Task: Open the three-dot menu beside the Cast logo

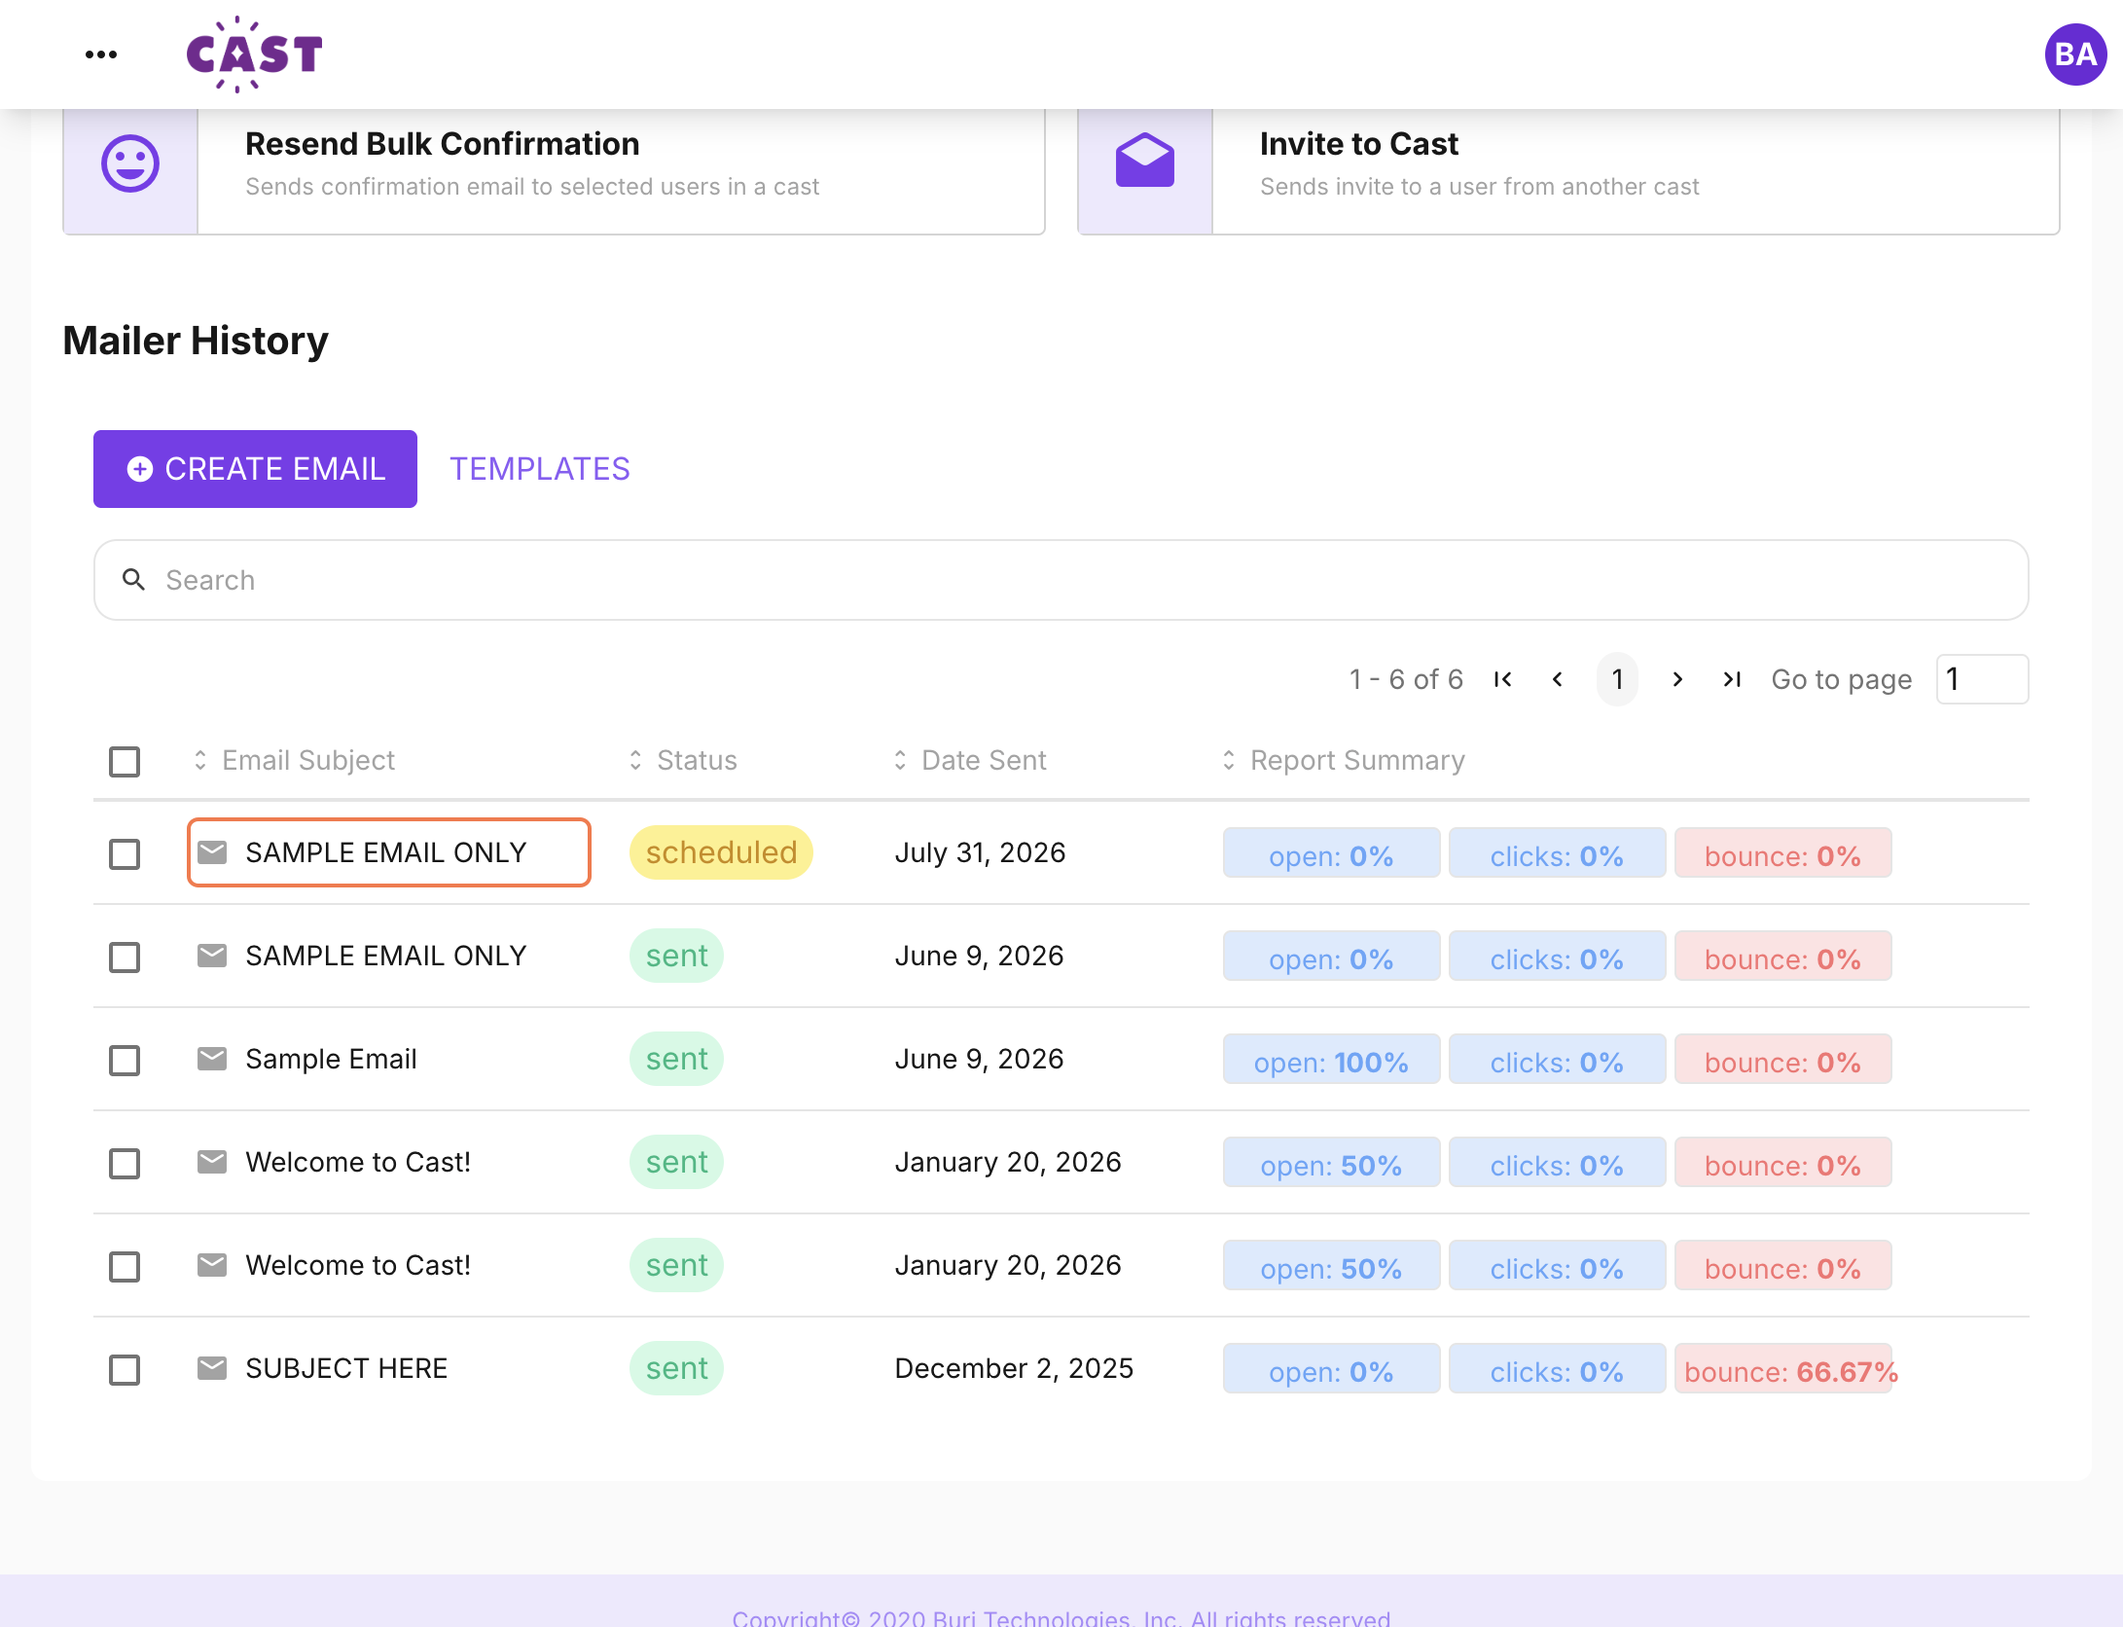Action: [101, 54]
